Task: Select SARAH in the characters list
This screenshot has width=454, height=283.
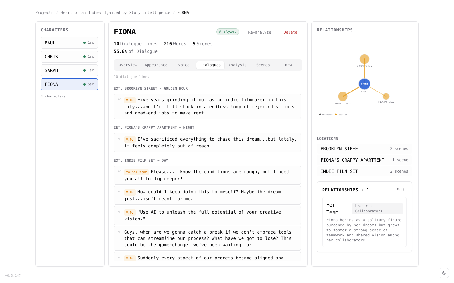Action: coord(69,70)
